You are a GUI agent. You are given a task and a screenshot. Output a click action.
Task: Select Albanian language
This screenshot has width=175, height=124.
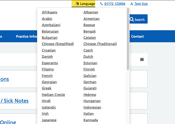click(x=91, y=12)
